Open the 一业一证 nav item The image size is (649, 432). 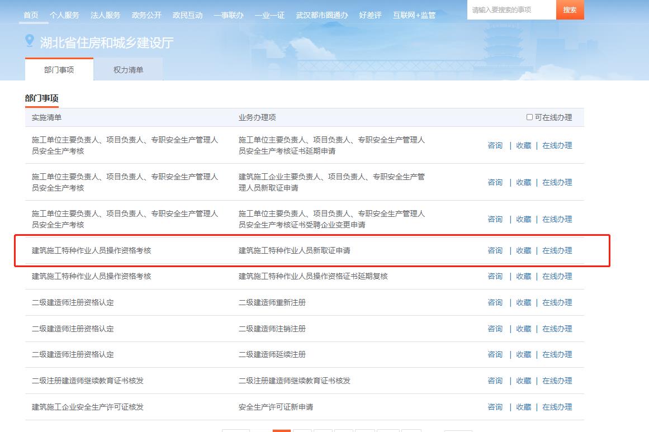click(x=269, y=15)
